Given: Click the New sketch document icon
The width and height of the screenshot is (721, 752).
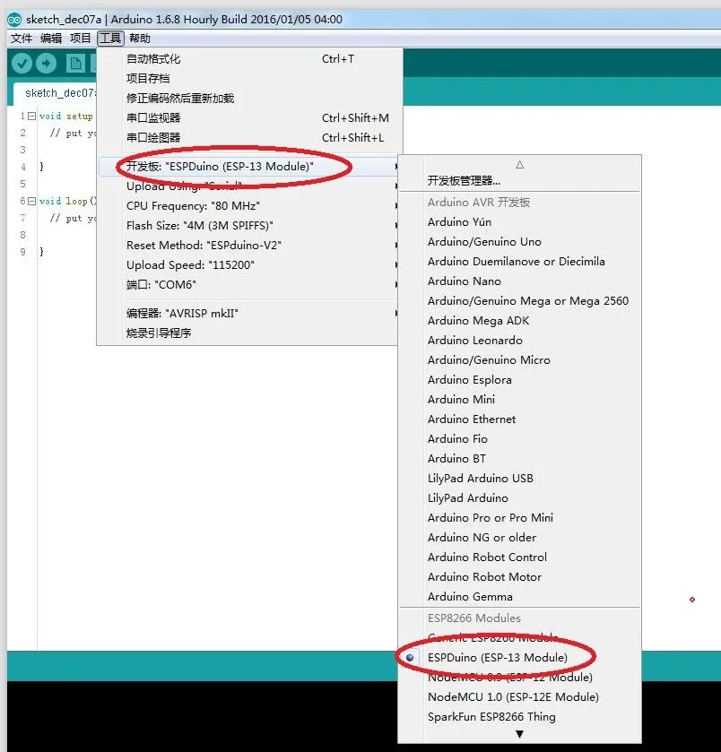Looking at the screenshot, I should coord(75,64).
